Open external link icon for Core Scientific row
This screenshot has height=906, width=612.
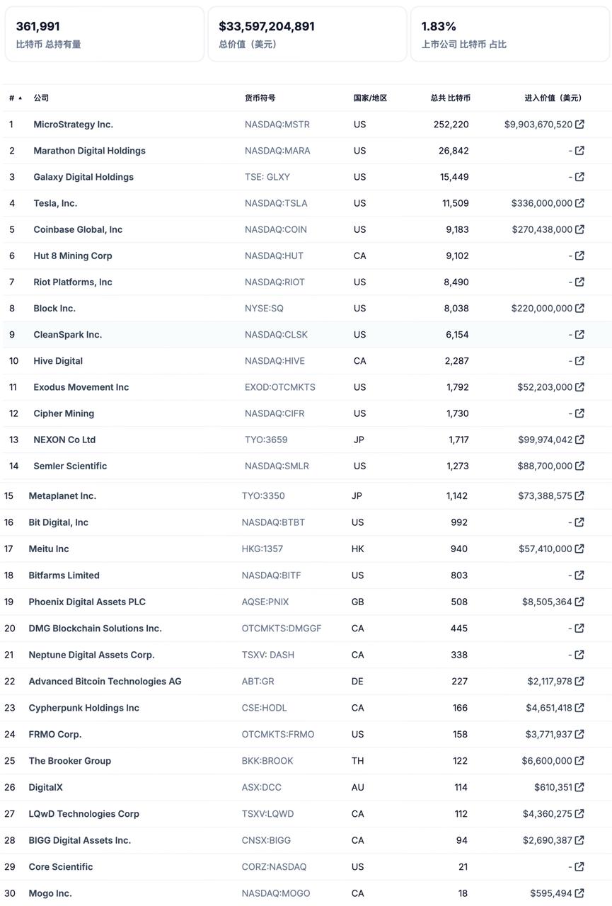pyautogui.click(x=579, y=867)
